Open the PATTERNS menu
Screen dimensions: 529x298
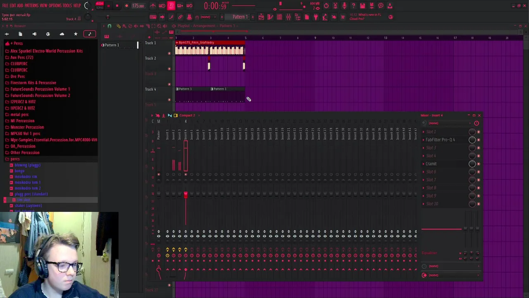click(31, 6)
